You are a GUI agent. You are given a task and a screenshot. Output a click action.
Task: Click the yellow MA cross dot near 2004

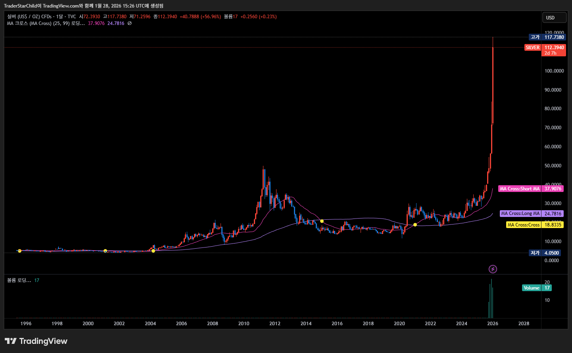pyautogui.click(x=154, y=251)
